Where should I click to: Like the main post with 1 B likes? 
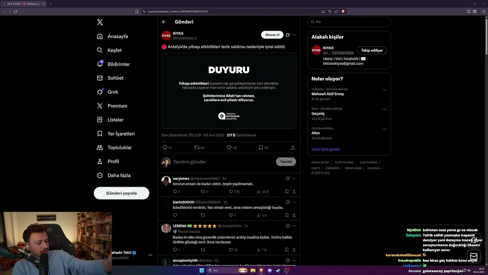pyautogui.click(x=229, y=147)
